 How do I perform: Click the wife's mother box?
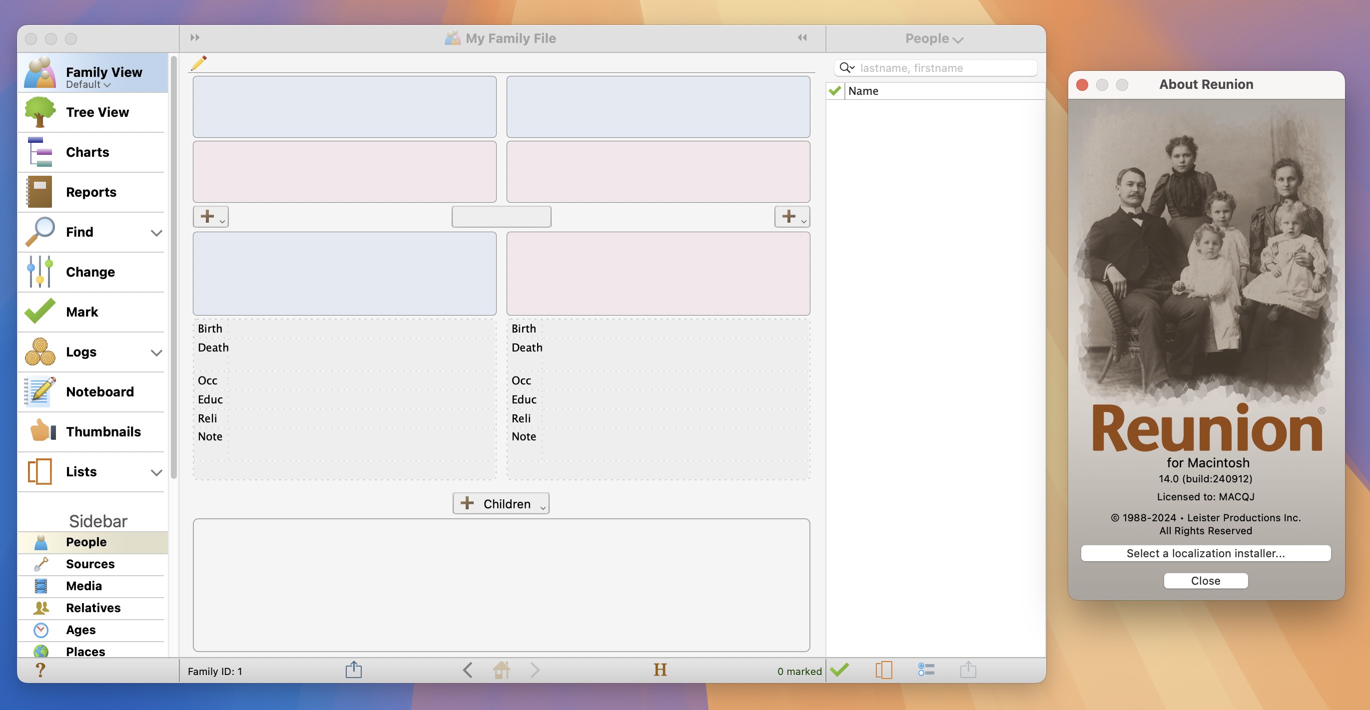click(x=659, y=172)
